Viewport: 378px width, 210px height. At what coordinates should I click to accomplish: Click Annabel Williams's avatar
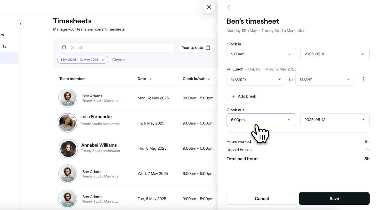tap(68, 148)
